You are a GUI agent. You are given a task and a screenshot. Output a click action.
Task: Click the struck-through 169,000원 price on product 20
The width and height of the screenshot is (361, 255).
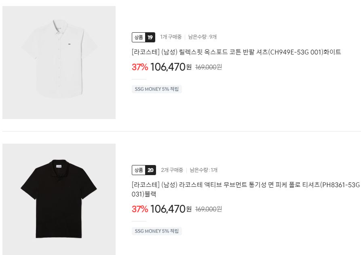tap(209, 209)
